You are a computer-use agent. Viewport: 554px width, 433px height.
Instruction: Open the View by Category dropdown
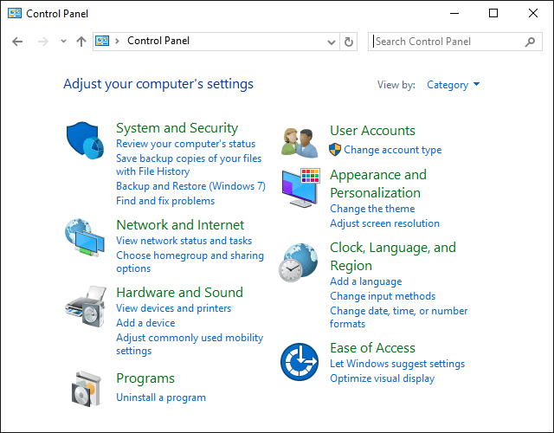click(454, 85)
